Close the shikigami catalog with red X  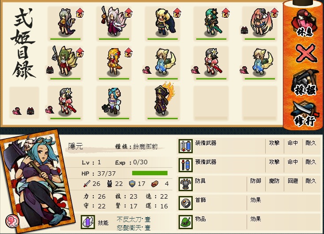tap(306, 53)
